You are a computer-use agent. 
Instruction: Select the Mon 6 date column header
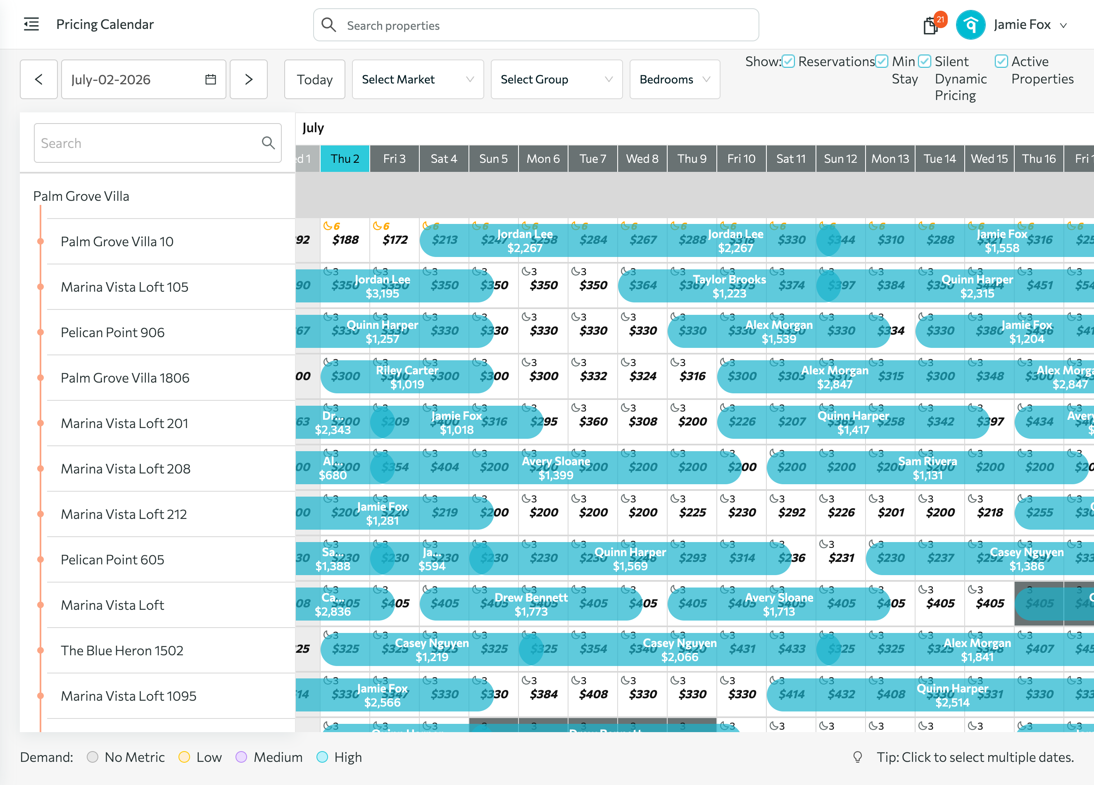click(x=543, y=159)
